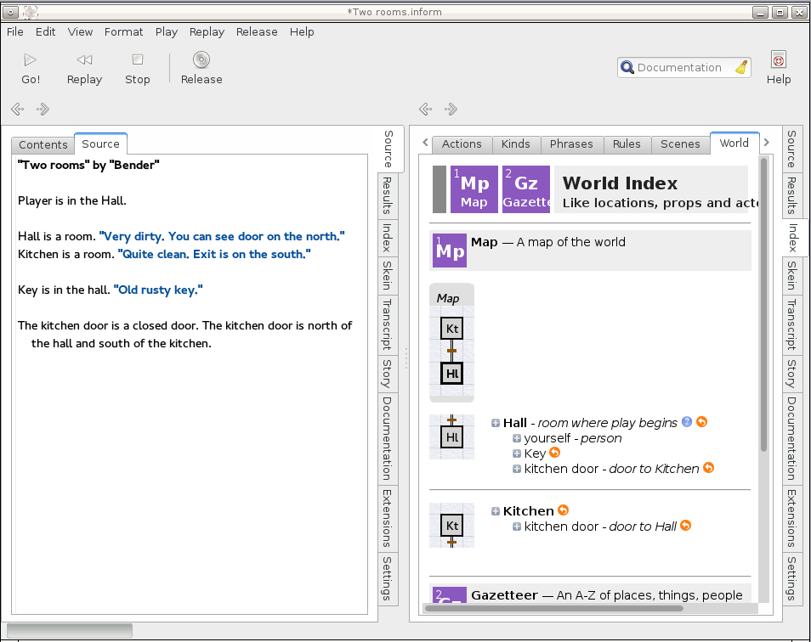
Task: Expand the Kitchen entry details
Action: tap(496, 511)
